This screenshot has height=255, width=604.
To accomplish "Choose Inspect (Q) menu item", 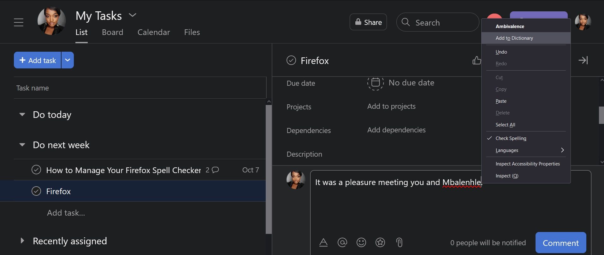I will 526,176.
